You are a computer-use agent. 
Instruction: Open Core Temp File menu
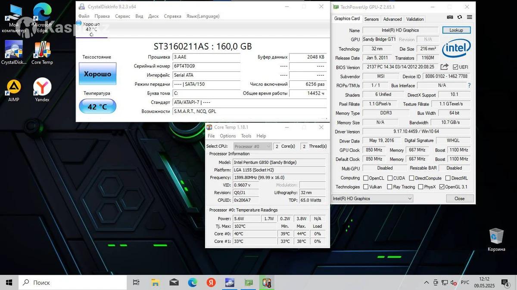pyautogui.click(x=211, y=136)
